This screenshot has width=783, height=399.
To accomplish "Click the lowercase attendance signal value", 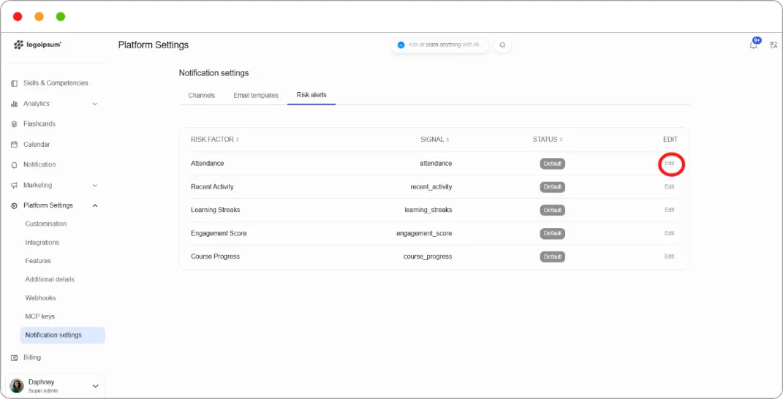I will pos(436,163).
